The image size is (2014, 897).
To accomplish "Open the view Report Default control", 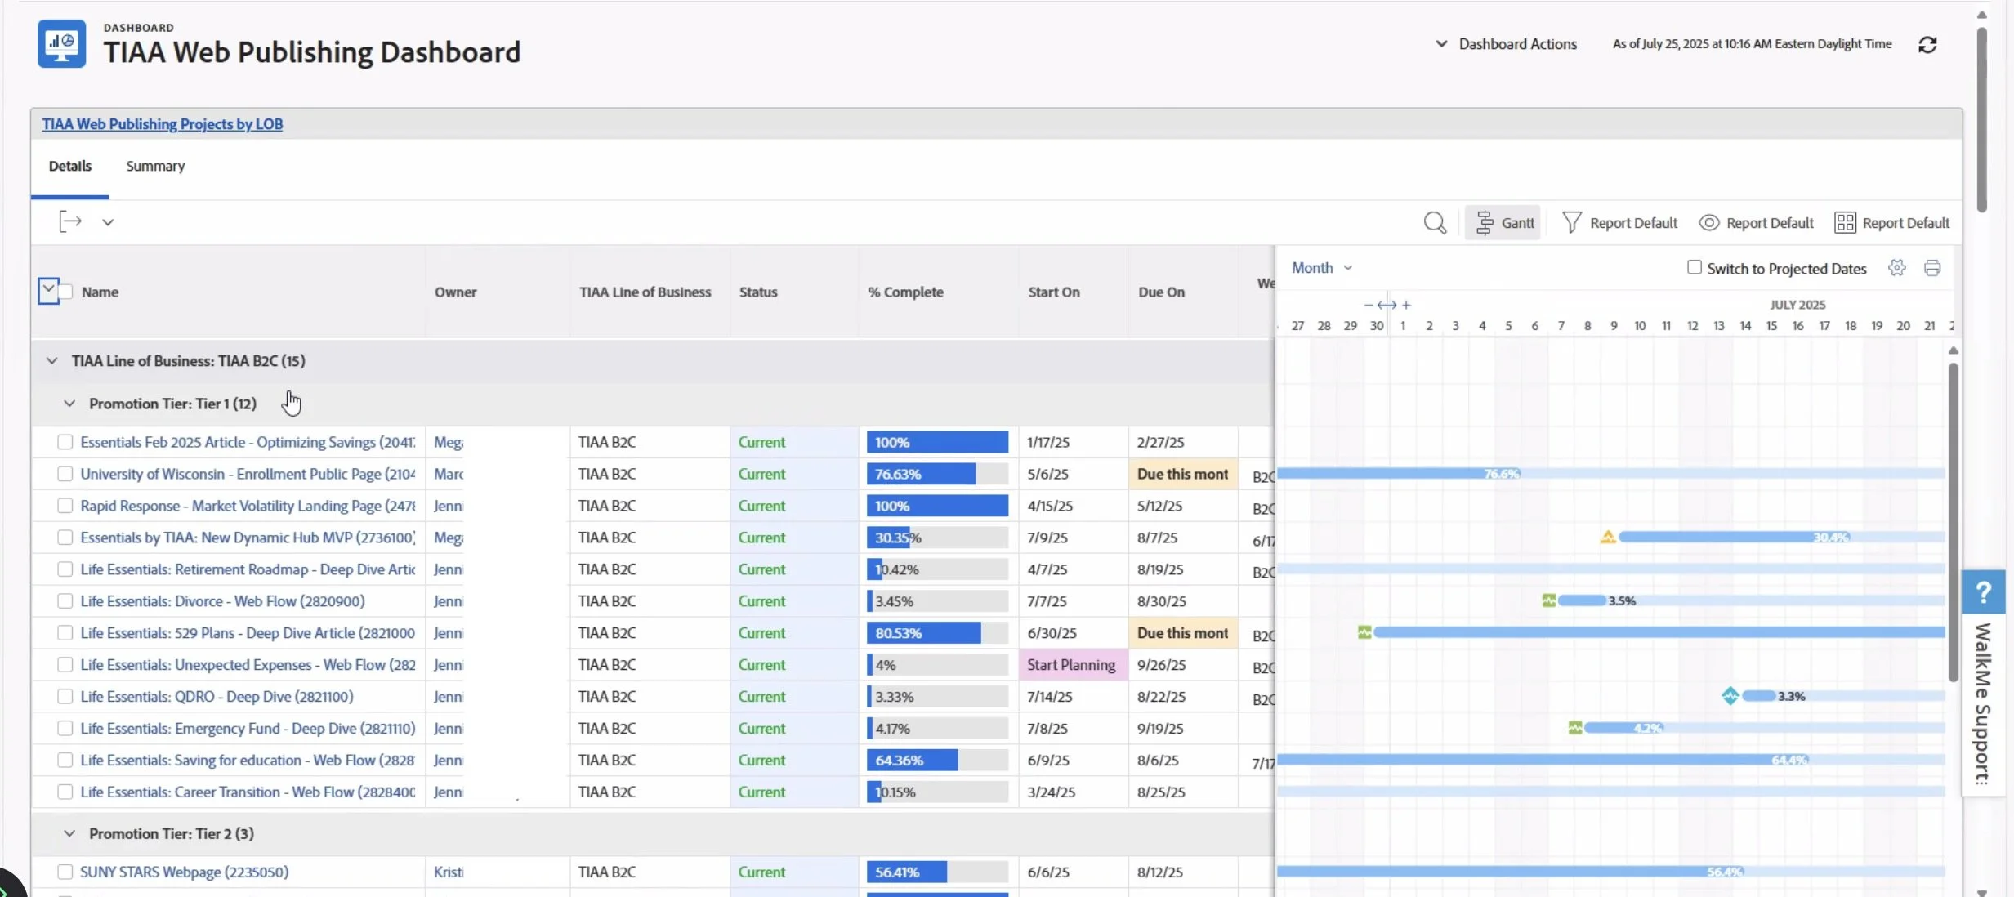I will click(x=1756, y=223).
